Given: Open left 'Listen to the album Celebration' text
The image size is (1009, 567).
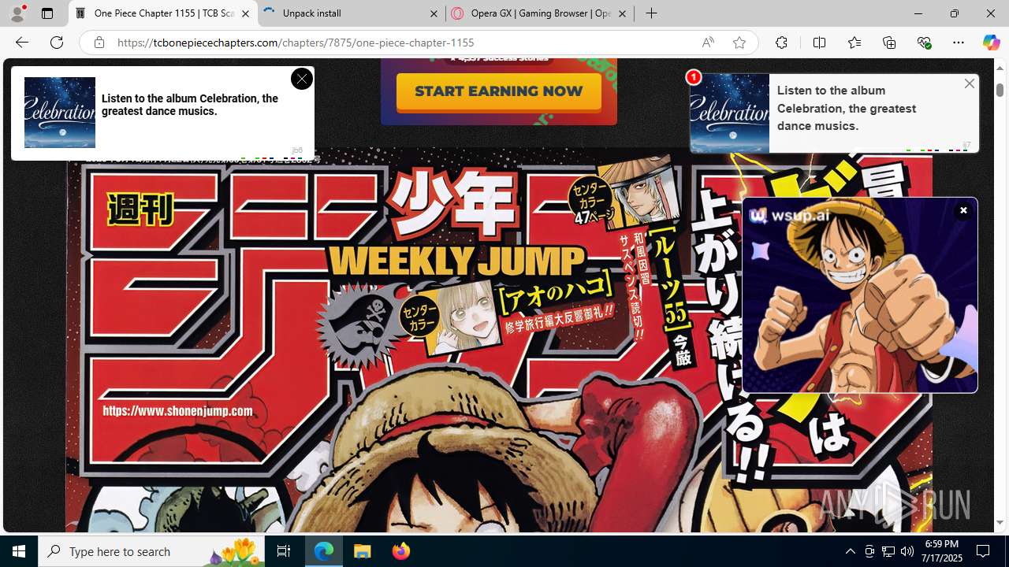Looking at the screenshot, I should pos(190,105).
